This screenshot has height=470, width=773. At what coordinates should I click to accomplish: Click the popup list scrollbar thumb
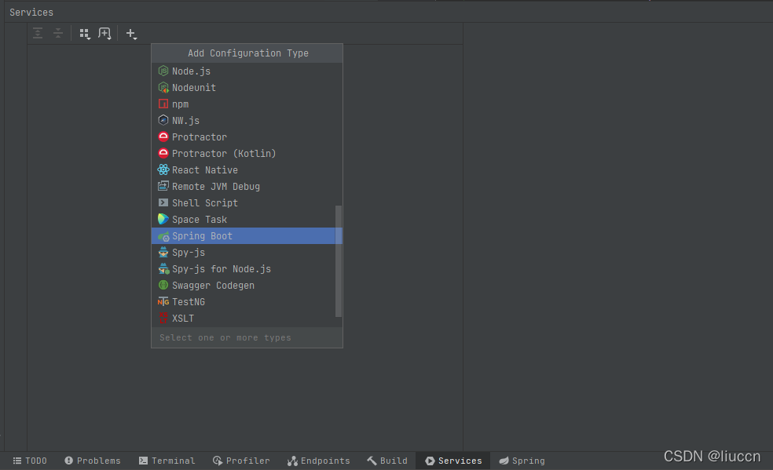point(338,261)
